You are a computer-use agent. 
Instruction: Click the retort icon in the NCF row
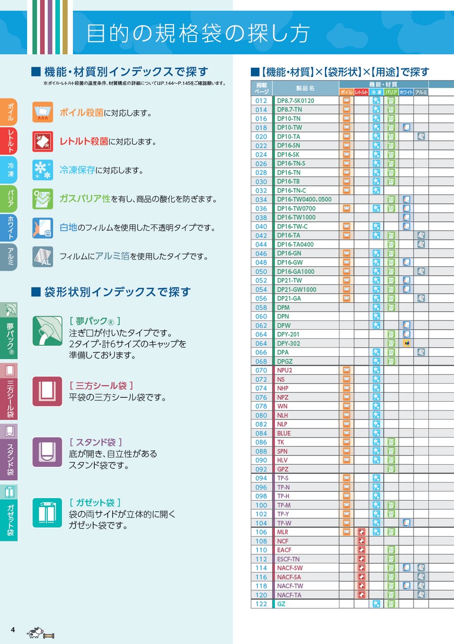[361, 541]
